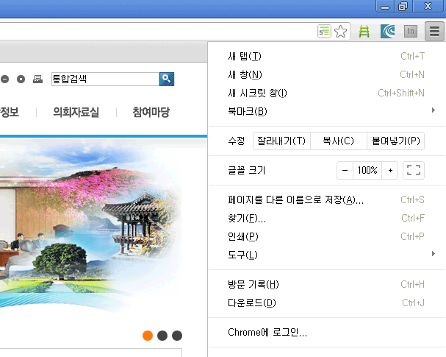Click the bookmark star icon
Image resolution: width=446 pixels, height=357 pixels.
click(x=340, y=32)
